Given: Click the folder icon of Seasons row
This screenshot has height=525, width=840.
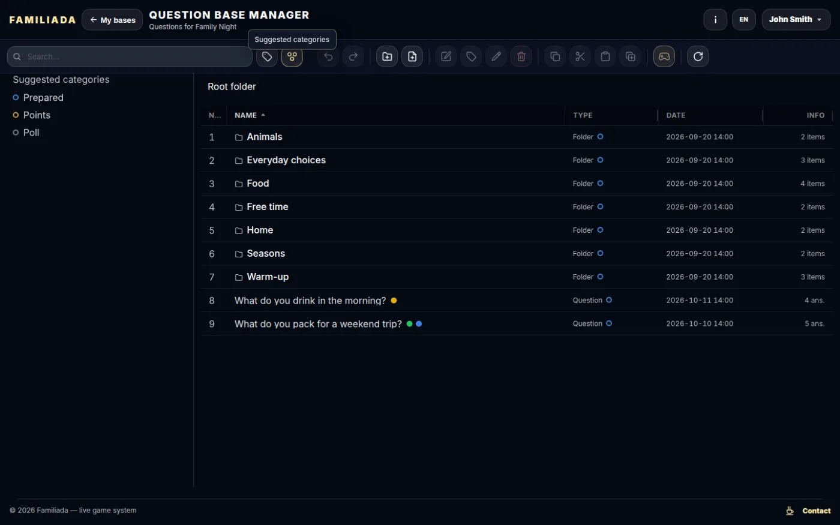Looking at the screenshot, I should [239, 254].
